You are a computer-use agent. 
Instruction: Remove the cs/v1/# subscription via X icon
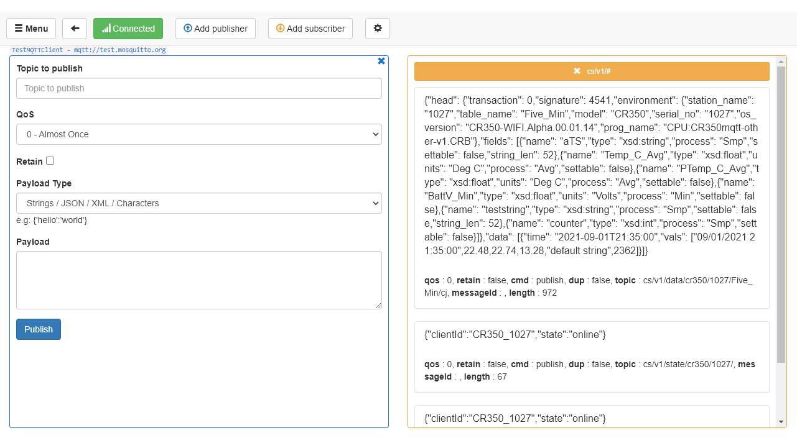pyautogui.click(x=577, y=71)
